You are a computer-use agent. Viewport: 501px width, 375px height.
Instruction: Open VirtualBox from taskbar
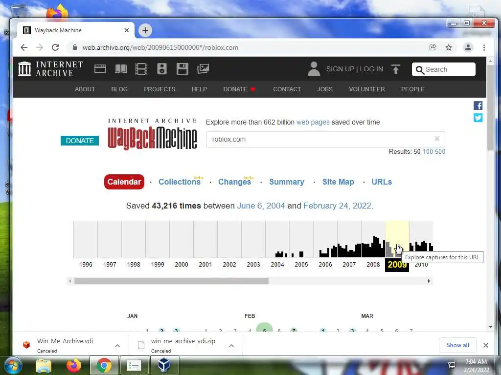[x=164, y=365]
